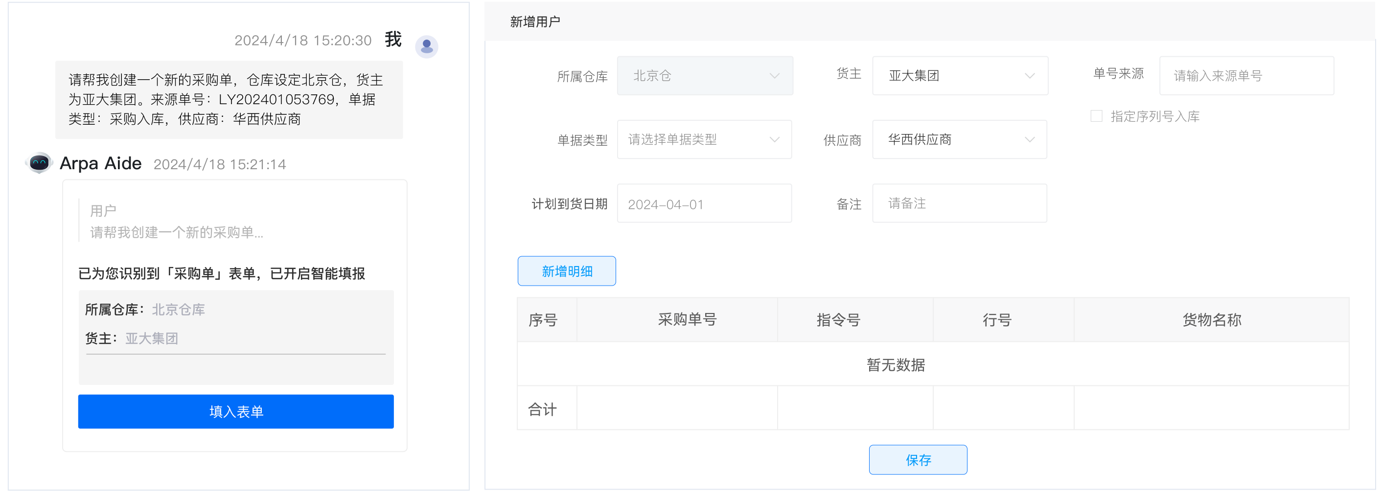The height and width of the screenshot is (491, 1381).
Task: Click the 货物名称 column header
Action: point(1212,320)
